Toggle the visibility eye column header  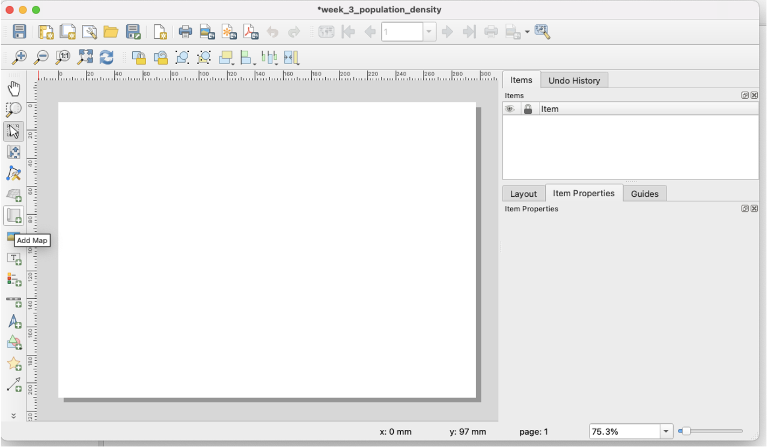click(510, 108)
